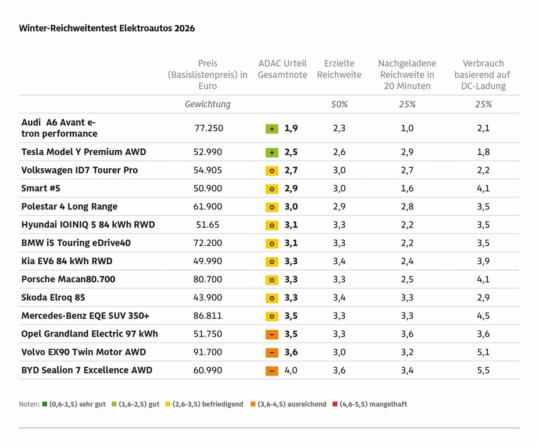Click the orange minus icon for Volvo EX90
The height and width of the screenshot is (447, 539).
tap(272, 352)
